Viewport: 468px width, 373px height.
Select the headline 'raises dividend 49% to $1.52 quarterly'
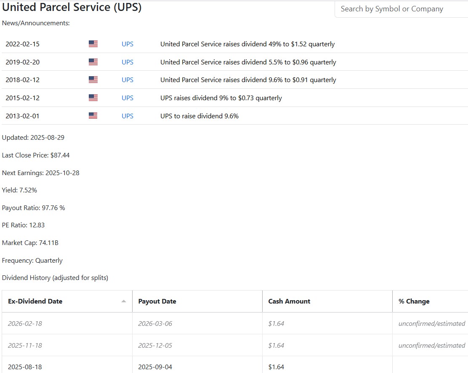click(x=247, y=44)
